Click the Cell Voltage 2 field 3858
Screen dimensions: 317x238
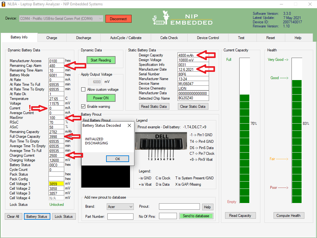(56, 189)
